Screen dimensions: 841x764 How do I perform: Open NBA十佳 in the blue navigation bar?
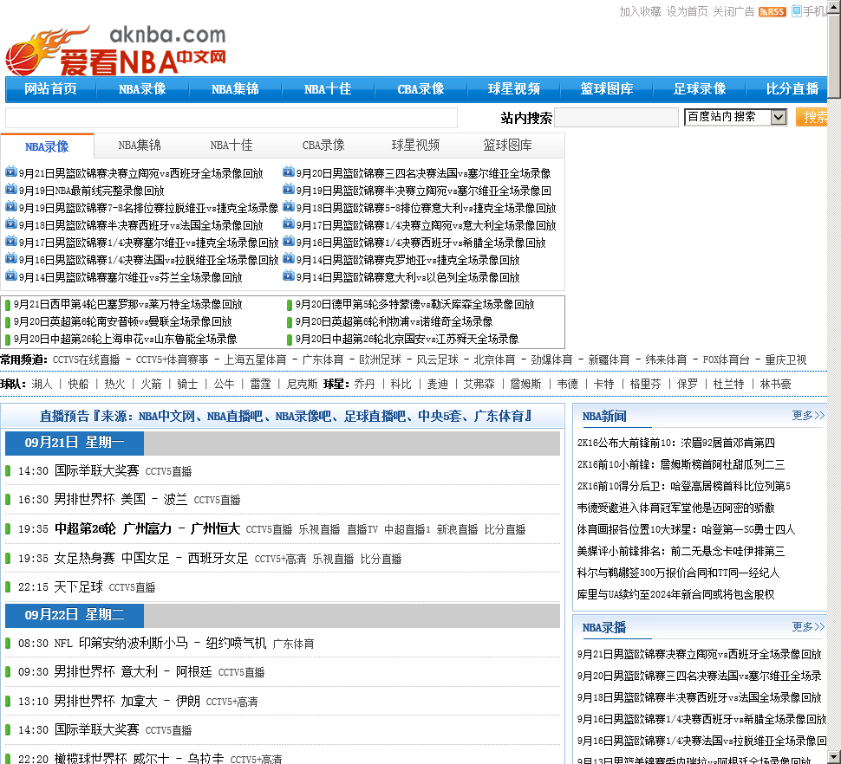point(328,89)
